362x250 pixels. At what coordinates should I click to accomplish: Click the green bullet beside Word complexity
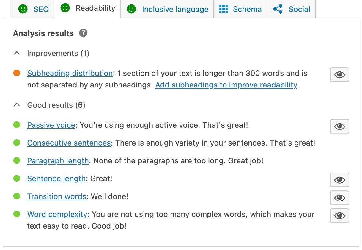click(x=17, y=214)
